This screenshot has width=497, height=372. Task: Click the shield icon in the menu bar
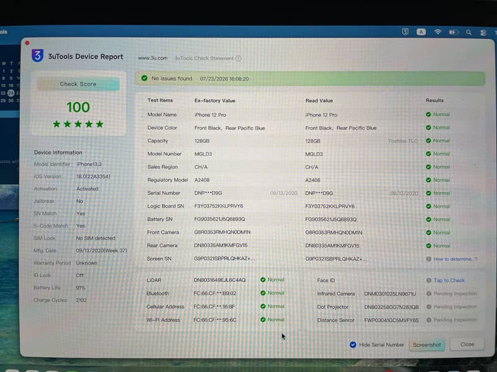[x=405, y=32]
